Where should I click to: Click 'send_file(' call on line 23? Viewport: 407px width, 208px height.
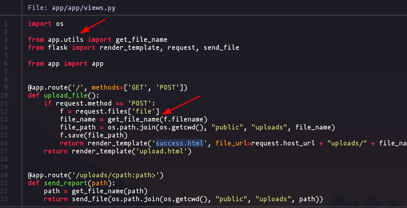93,199
